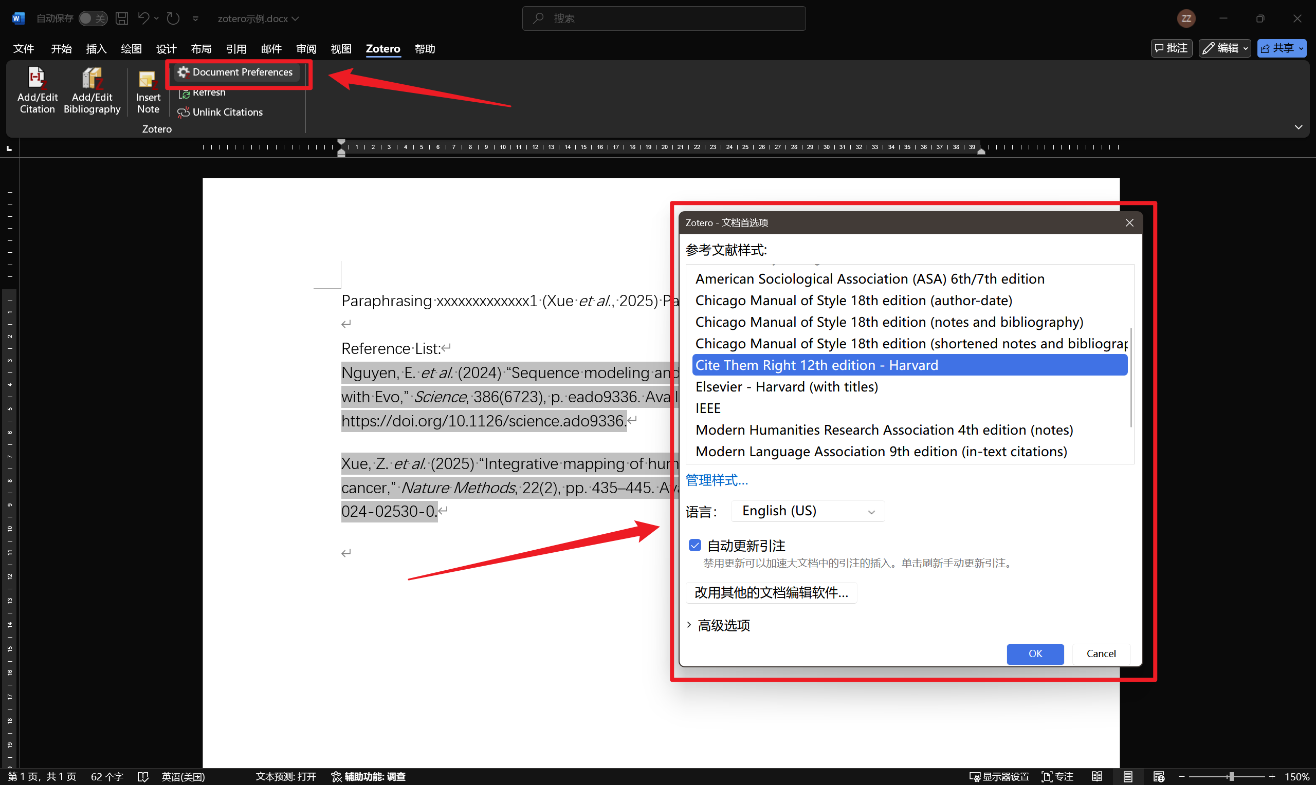Viewport: 1316px width, 785px height.
Task: Click the Save icon in the title bar
Action: click(122, 18)
